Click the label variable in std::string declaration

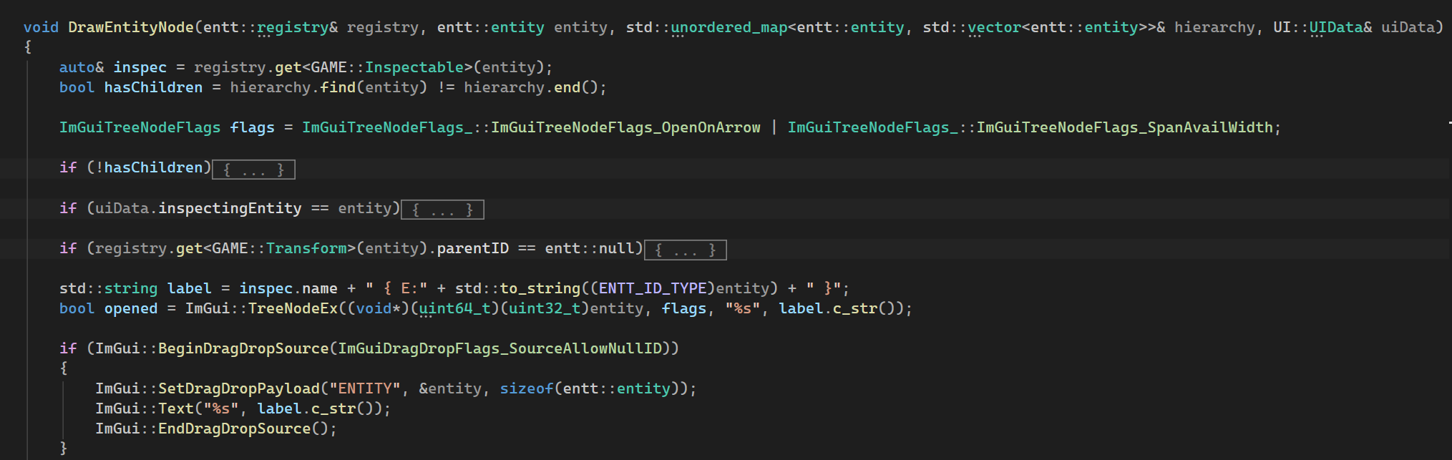tap(189, 288)
